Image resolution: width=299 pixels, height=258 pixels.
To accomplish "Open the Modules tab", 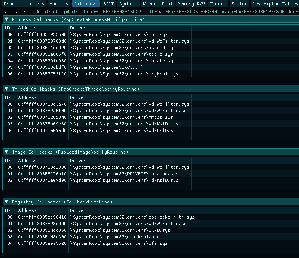I will coord(59,4).
